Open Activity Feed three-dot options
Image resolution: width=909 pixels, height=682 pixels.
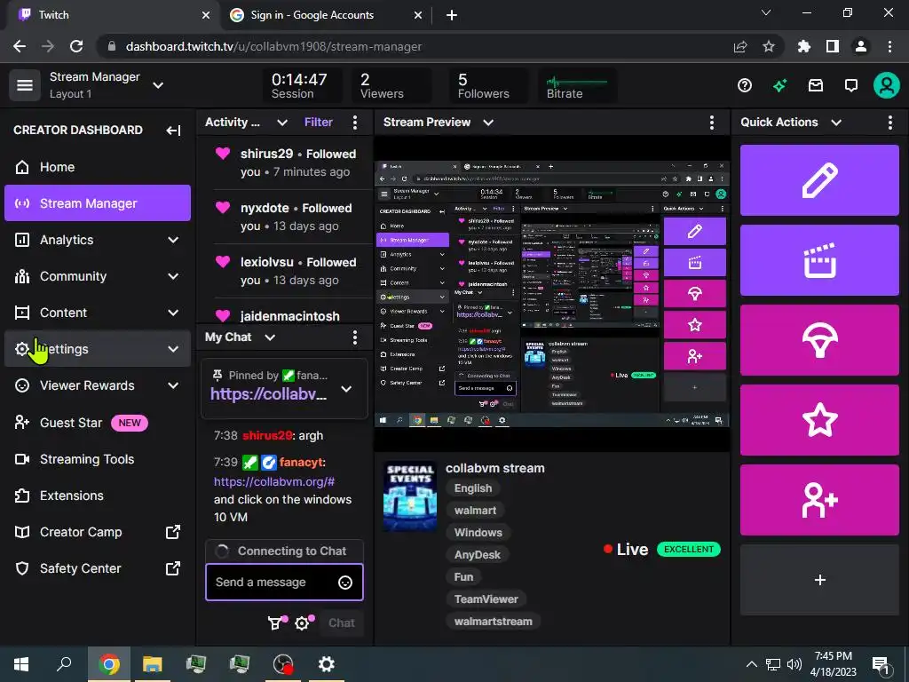(x=355, y=123)
